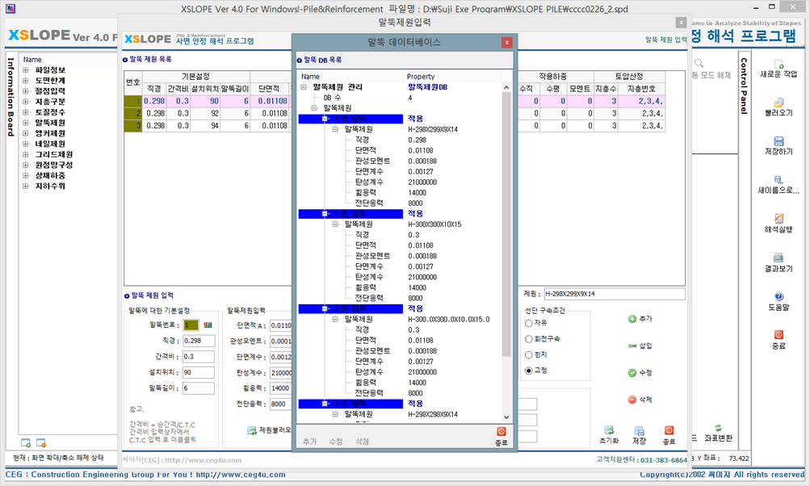Close the 말뚝제원입력 dialog with gray X
The image size is (810, 486).
pos(682,23)
